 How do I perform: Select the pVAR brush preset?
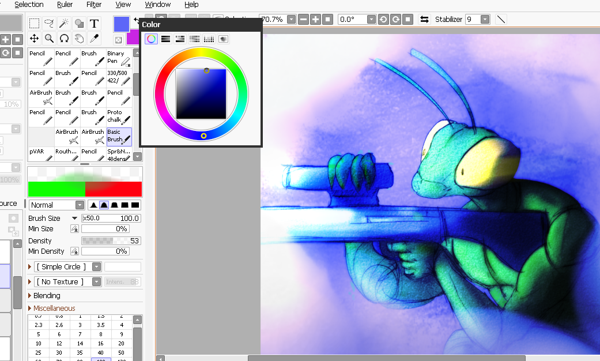(40, 154)
